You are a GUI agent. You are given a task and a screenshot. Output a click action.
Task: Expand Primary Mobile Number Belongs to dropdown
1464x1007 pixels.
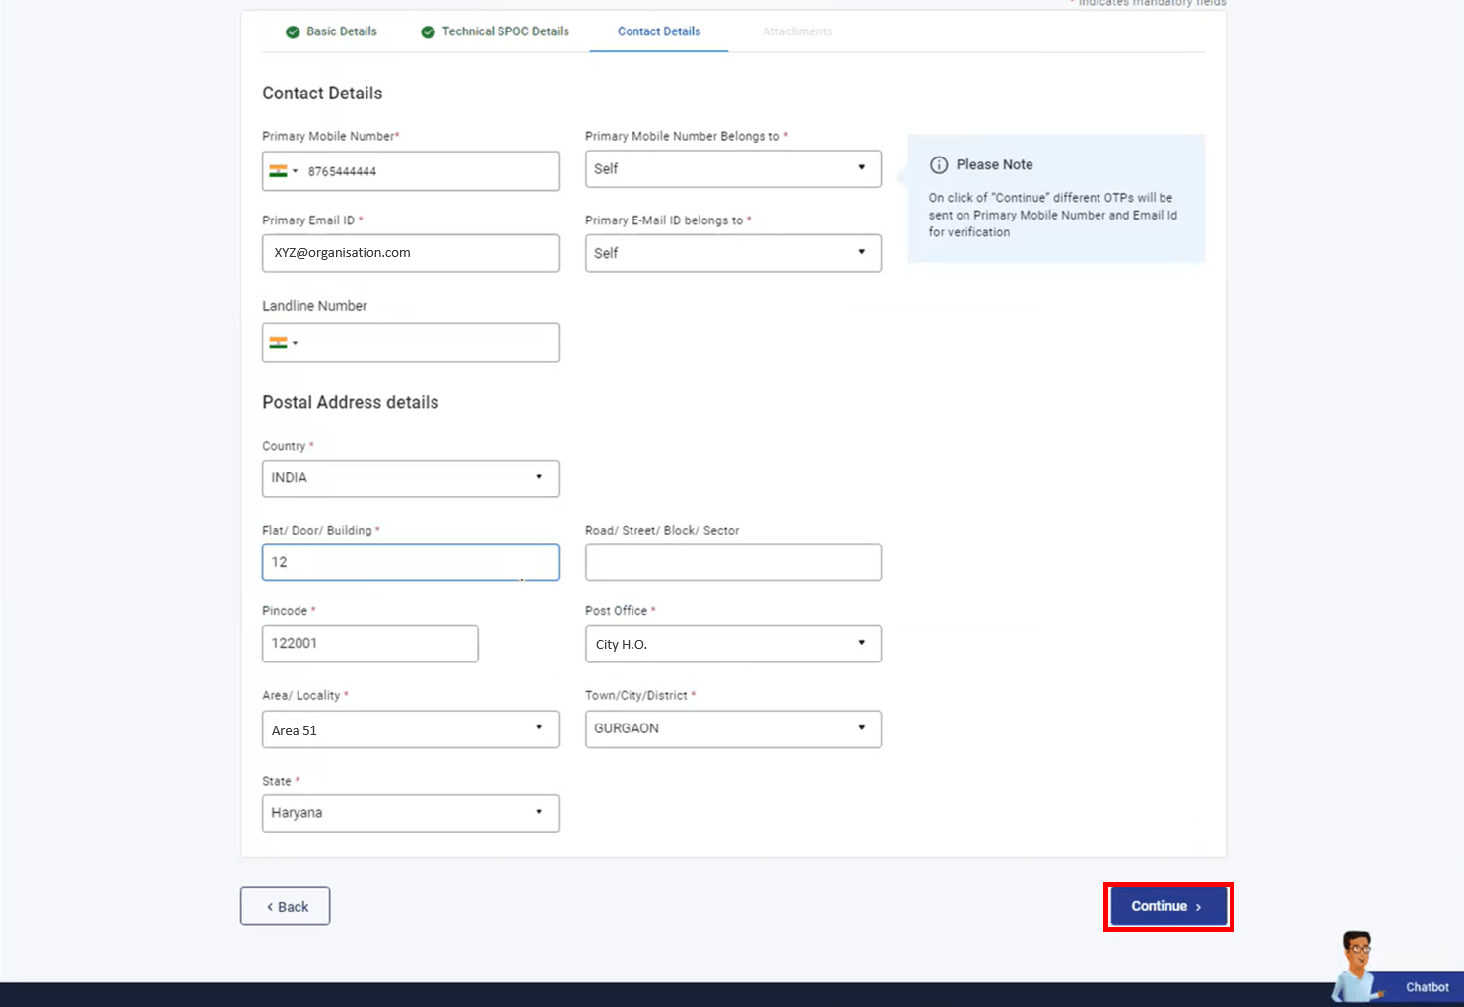point(733,168)
